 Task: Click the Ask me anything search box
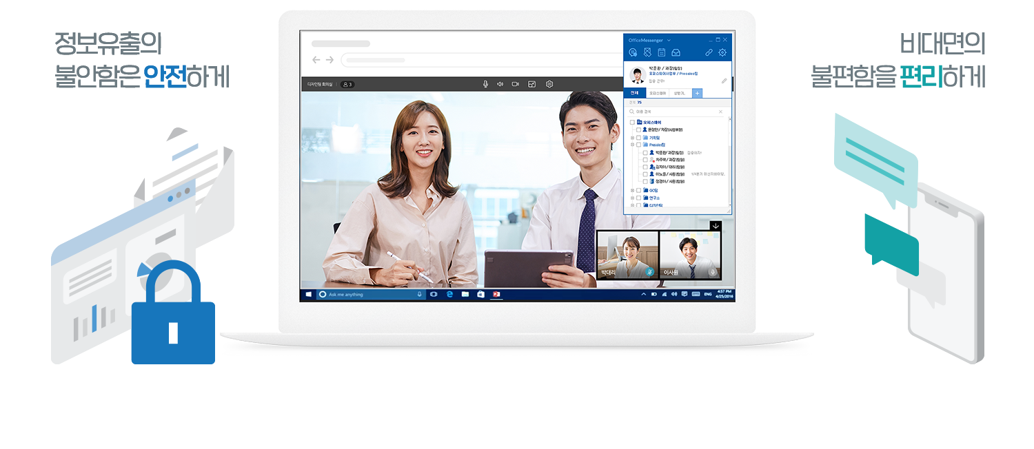(x=371, y=295)
